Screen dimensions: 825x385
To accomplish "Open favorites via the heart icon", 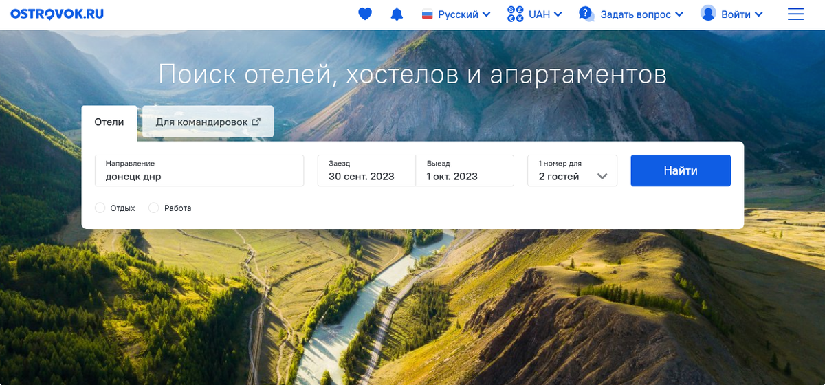I will 365,14.
